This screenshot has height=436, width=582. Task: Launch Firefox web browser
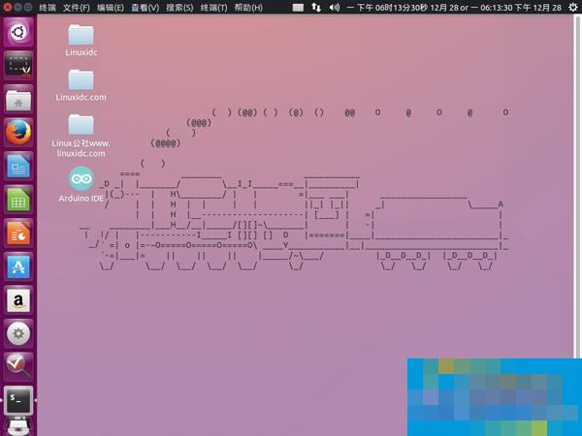[x=18, y=132]
